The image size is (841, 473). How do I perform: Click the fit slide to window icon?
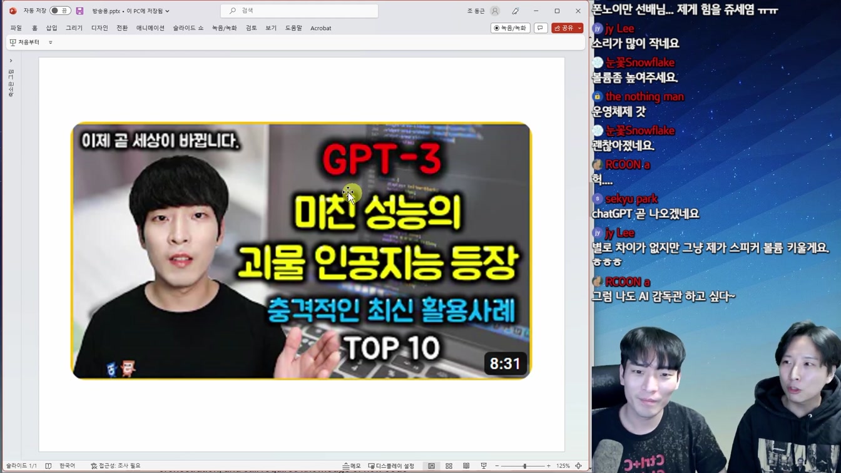(579, 466)
